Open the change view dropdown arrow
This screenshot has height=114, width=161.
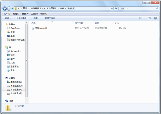click(x=144, y=18)
